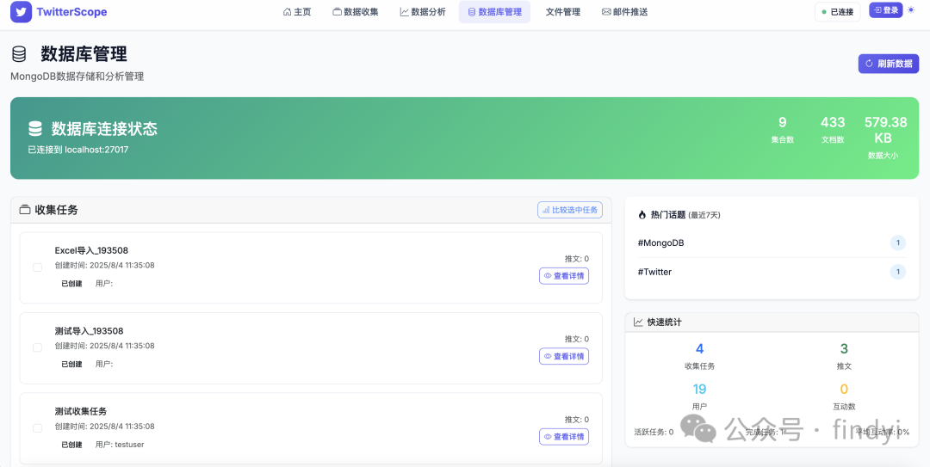Image resolution: width=930 pixels, height=467 pixels.
Task: Go to the 文件管理 tab
Action: 563,12
